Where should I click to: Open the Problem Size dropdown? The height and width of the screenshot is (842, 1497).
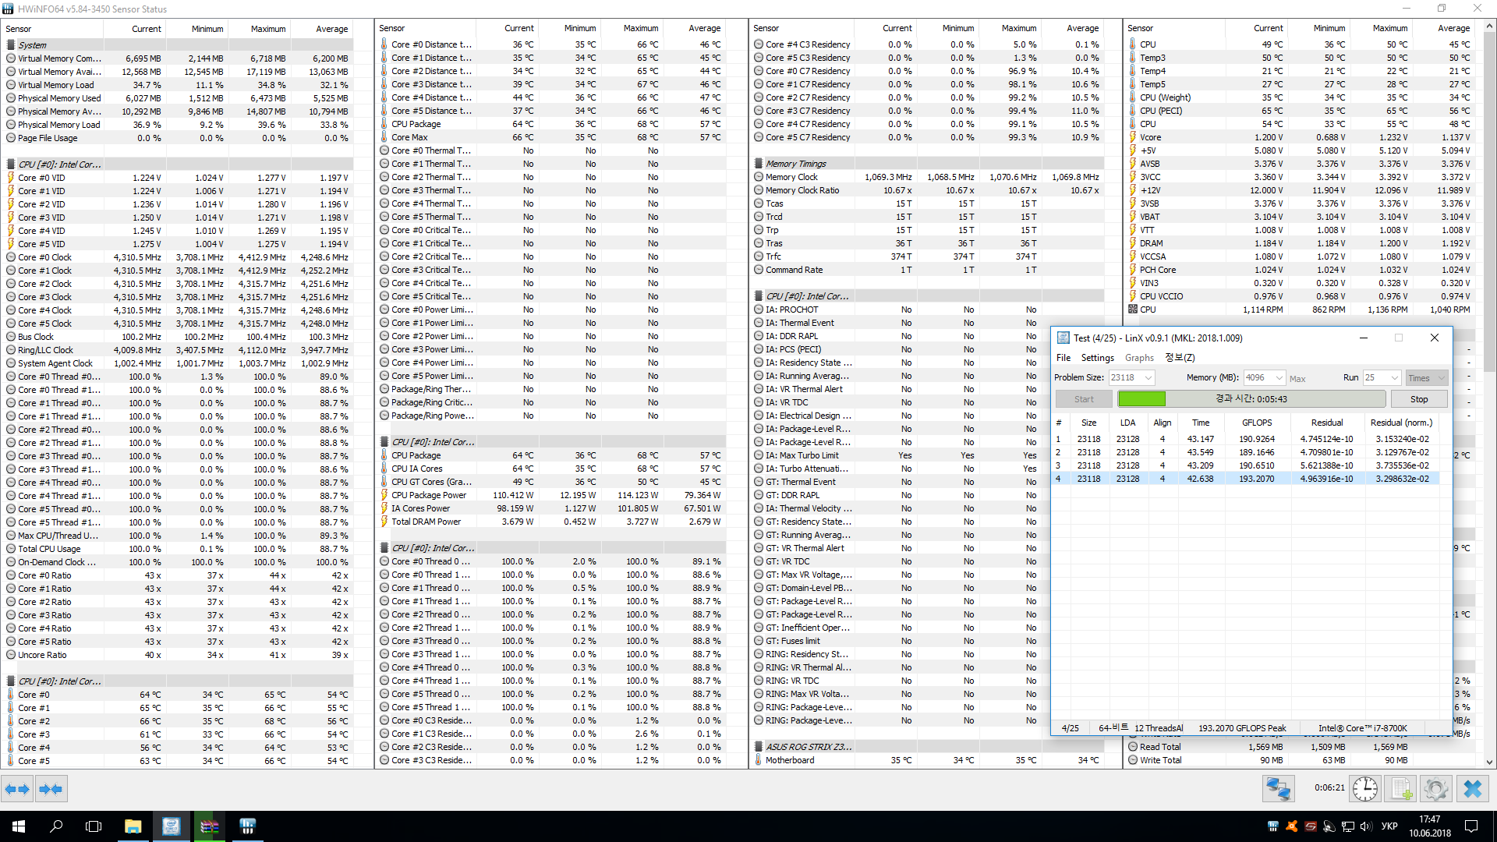1148,378
